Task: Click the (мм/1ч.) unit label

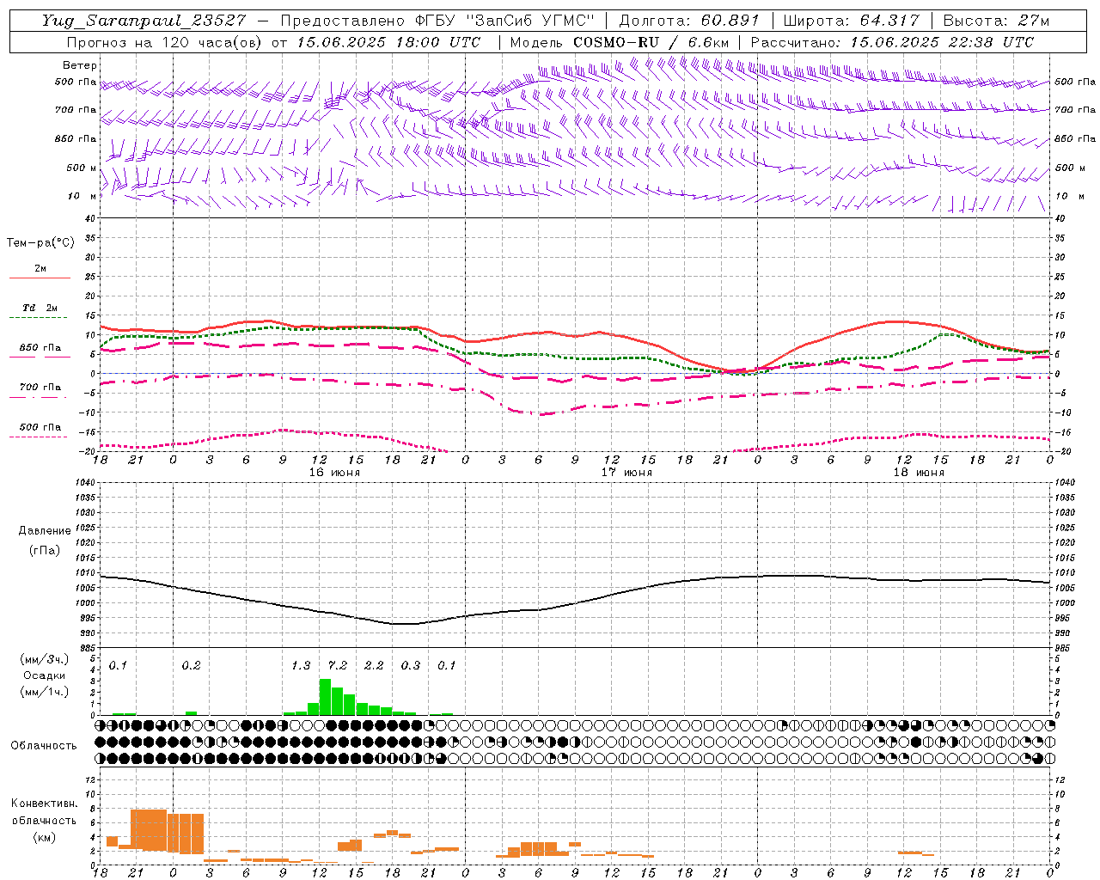Action: (44, 692)
